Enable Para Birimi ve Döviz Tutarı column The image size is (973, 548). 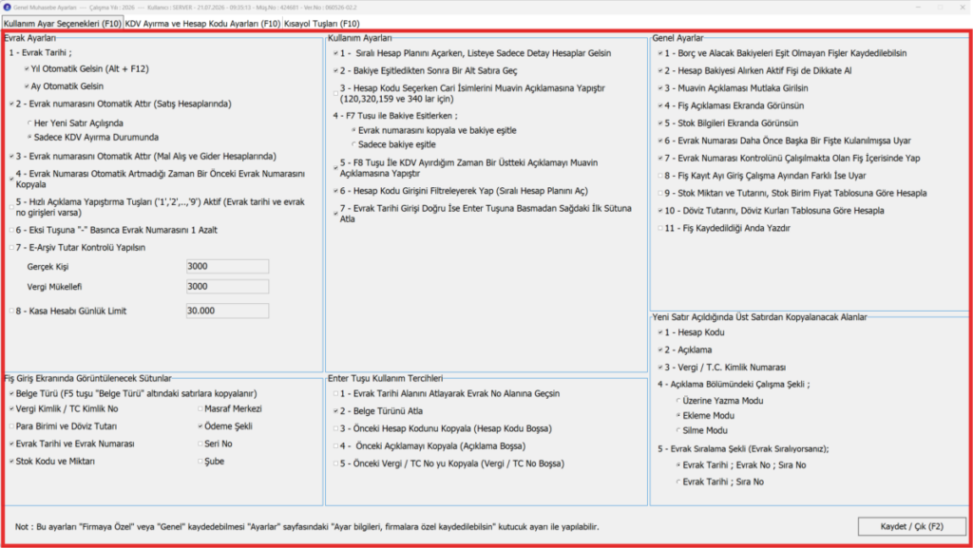pyautogui.click(x=11, y=426)
